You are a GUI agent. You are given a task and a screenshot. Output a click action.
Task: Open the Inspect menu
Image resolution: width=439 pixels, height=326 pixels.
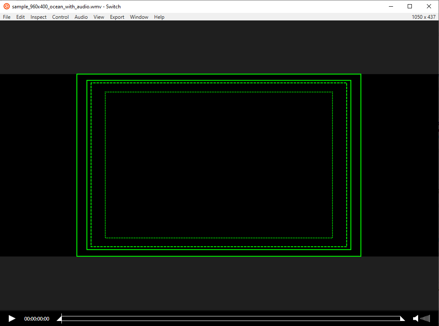[38, 17]
